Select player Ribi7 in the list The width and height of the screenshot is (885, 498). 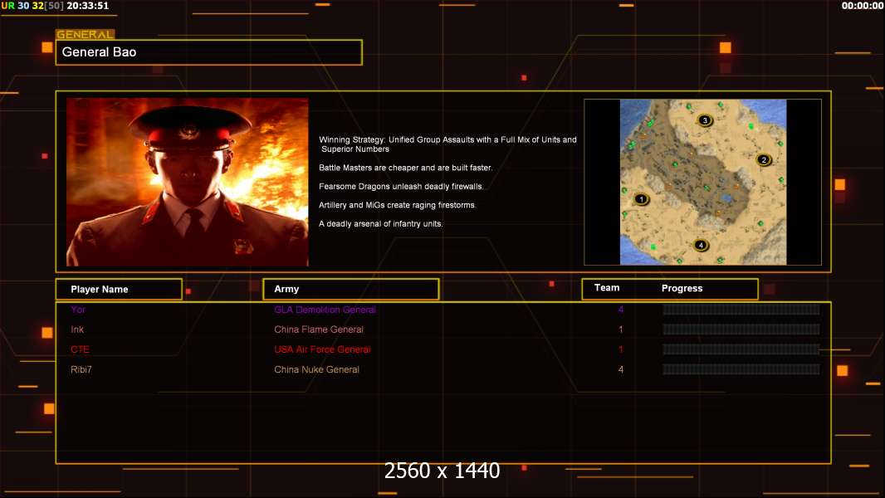(81, 369)
